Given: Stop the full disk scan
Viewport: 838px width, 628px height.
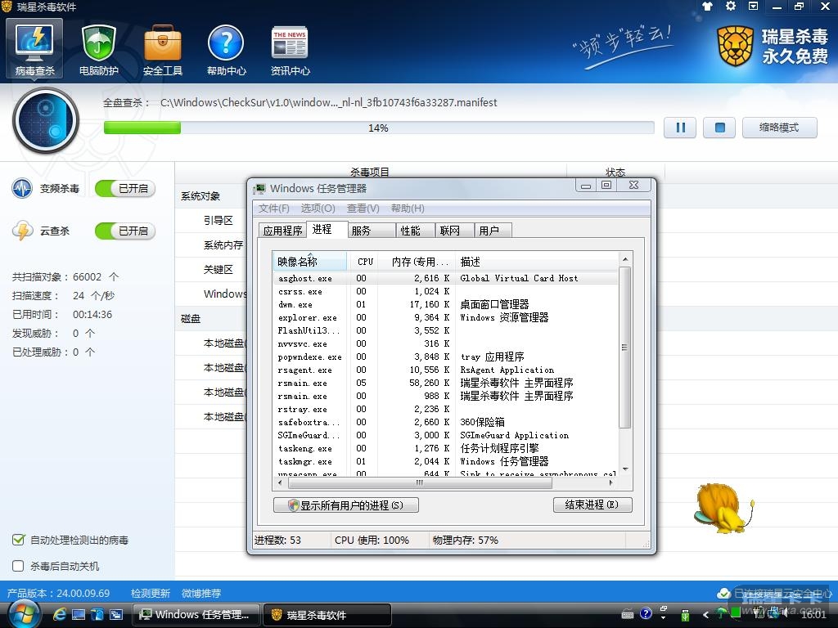Looking at the screenshot, I should pos(720,128).
